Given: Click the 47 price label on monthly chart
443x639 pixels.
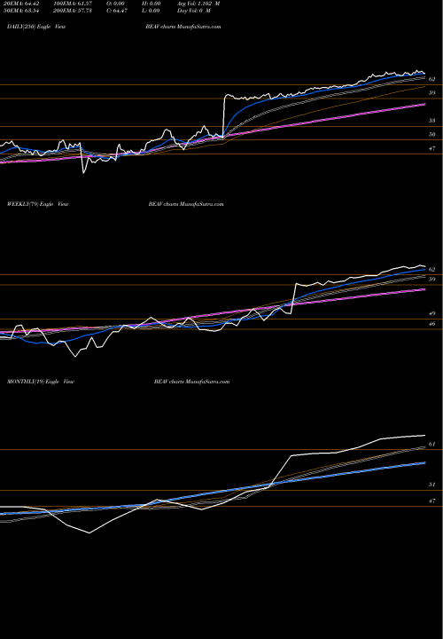Looking at the screenshot, I should point(432,501).
